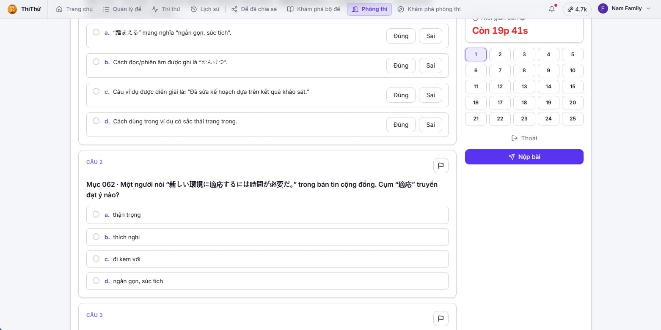Viewport: 661px width, 330px height.
Task: Mark statement c as Sai
Action: (430, 95)
